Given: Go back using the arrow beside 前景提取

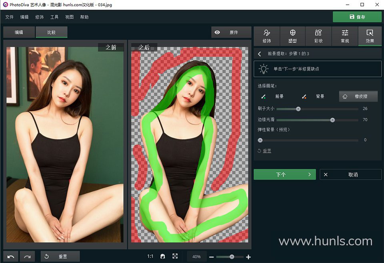Looking at the screenshot, I should (259, 54).
